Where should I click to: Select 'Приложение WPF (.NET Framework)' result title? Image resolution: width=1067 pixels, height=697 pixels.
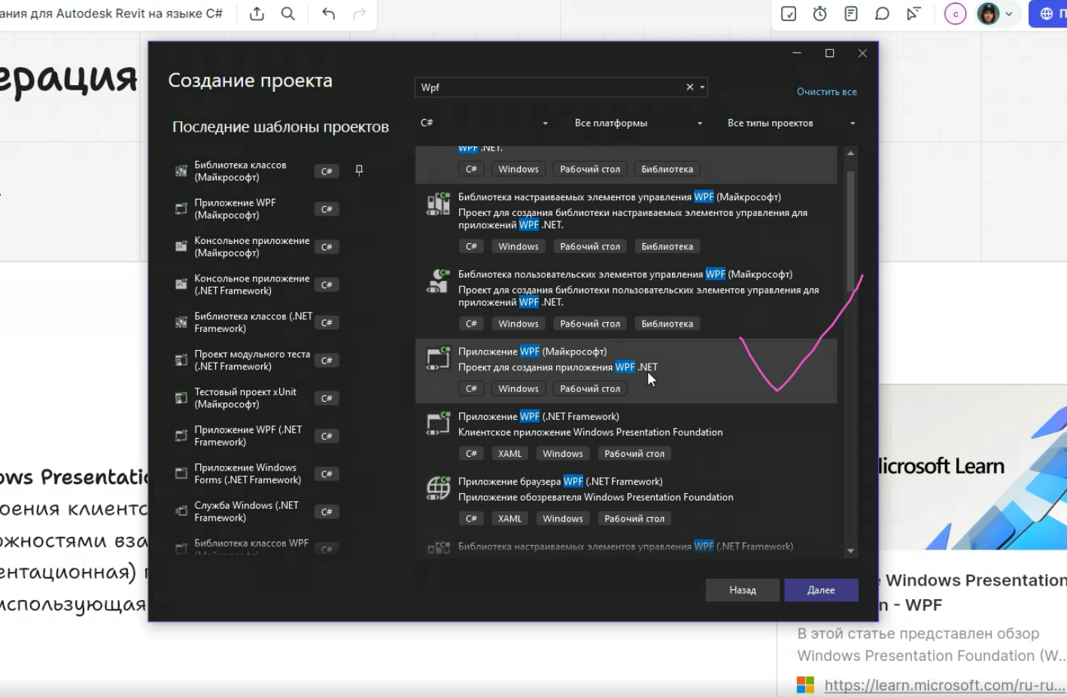(539, 416)
